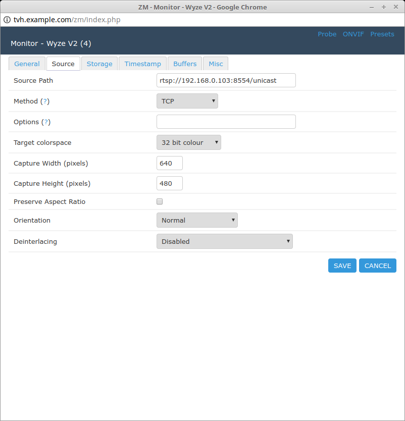Open the Method help question mark link
405x421 pixels.
[45, 101]
